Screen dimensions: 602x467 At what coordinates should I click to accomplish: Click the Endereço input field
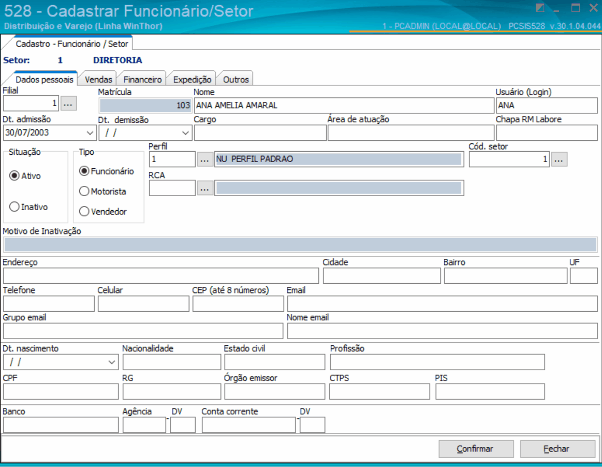tap(161, 276)
